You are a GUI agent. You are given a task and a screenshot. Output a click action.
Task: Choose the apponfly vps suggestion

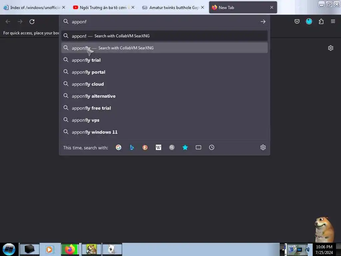pyautogui.click(x=165, y=120)
